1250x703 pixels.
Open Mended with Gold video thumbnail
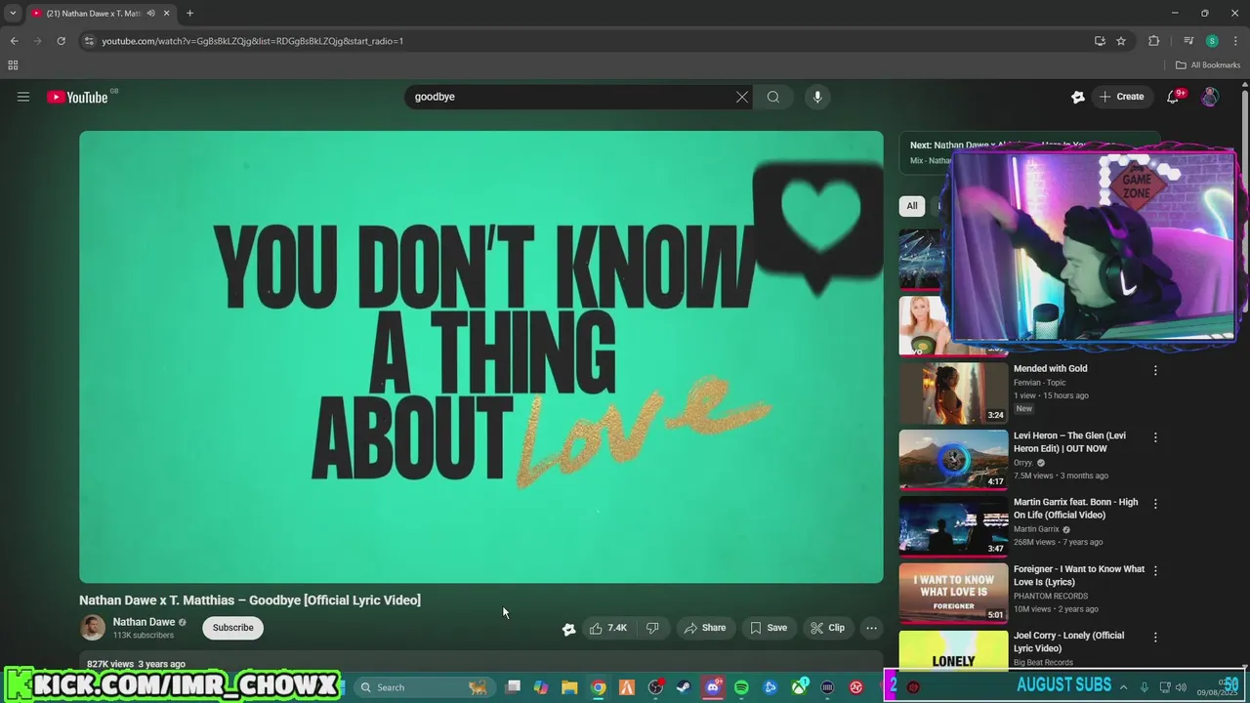(953, 393)
